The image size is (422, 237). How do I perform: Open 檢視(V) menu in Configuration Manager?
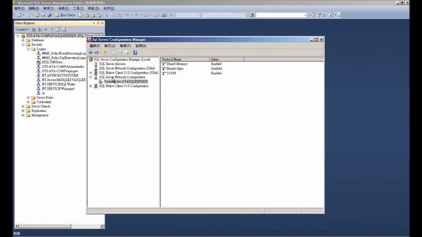coord(125,46)
